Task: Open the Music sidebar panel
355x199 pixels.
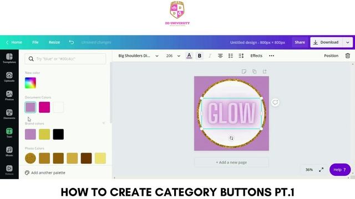Action: click(x=9, y=151)
